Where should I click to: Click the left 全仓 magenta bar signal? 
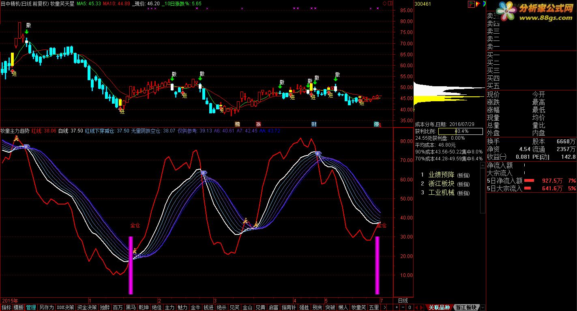pos(131,265)
